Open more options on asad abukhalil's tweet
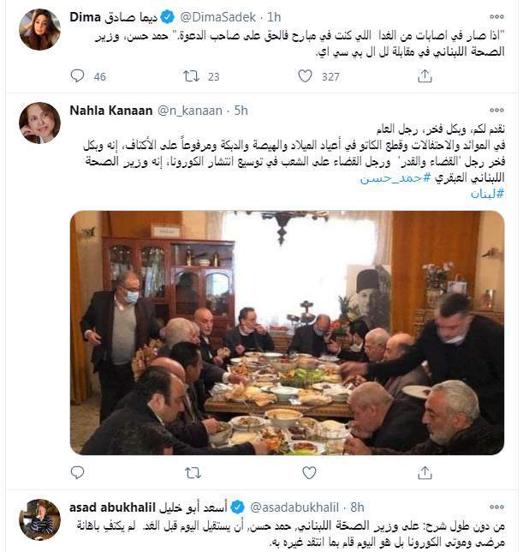Viewport: 523px width, 552px height. [x=496, y=507]
